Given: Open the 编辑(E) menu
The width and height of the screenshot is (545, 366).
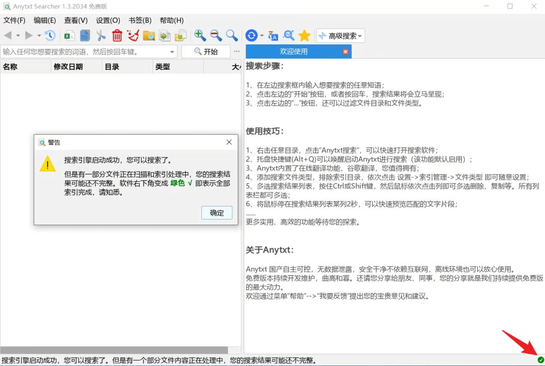Looking at the screenshot, I should 45,20.
